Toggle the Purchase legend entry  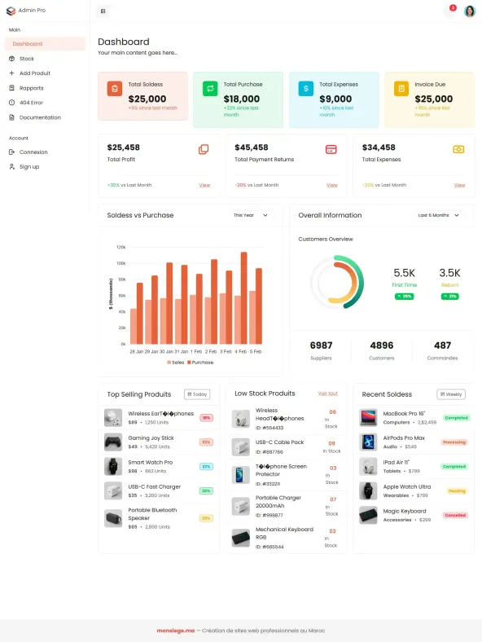tap(200, 363)
